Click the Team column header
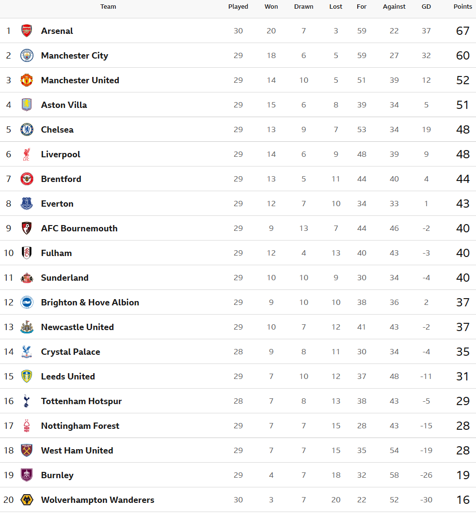The image size is (476, 514). point(108,7)
